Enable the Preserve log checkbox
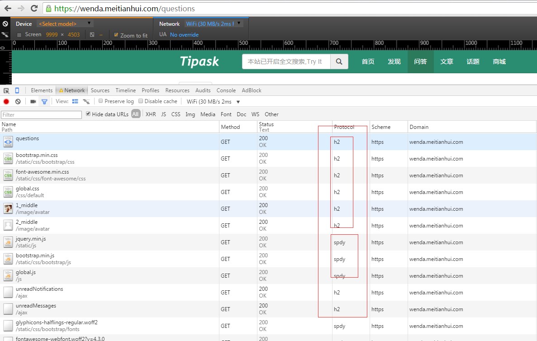 (x=101, y=101)
